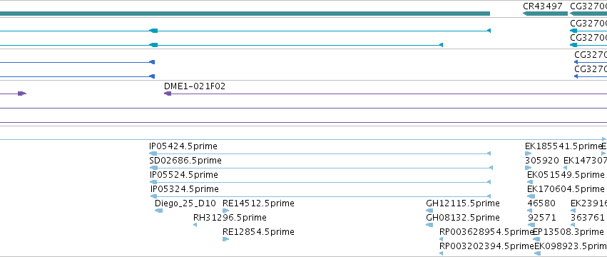The height and width of the screenshot is (257, 607).
Task: Select the GH12115.5prime label
Action: 463,203
